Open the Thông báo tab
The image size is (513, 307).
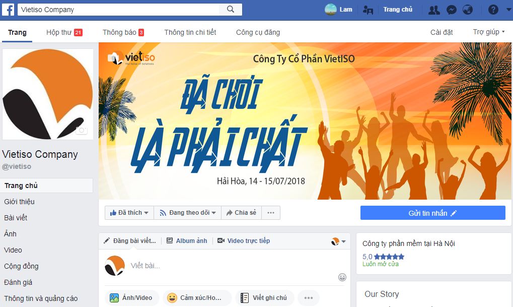coord(123,32)
